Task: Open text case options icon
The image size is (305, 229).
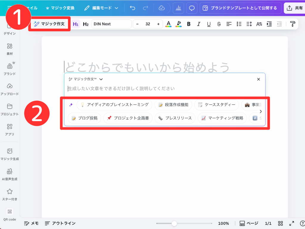Action: point(259,24)
